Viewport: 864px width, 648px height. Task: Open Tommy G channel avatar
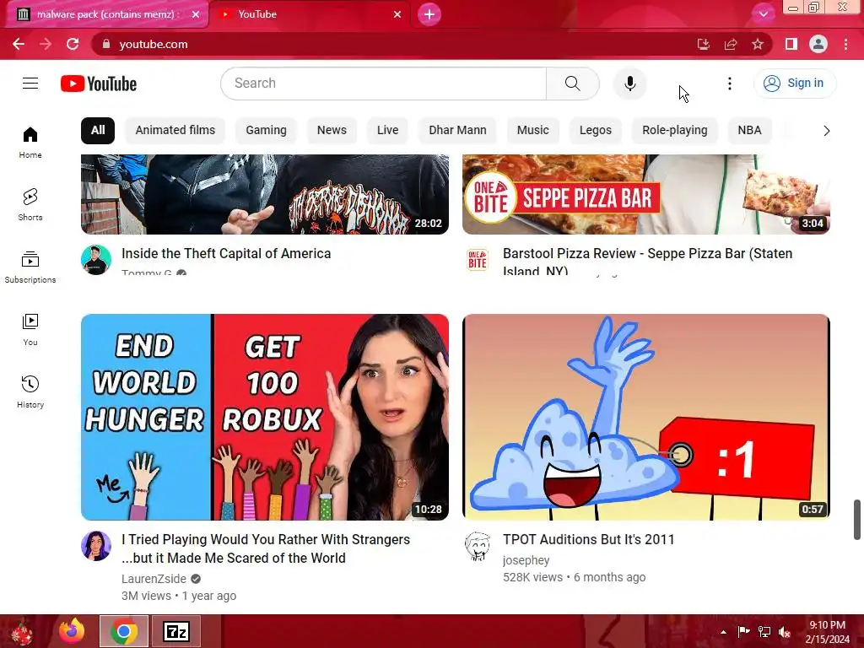tap(96, 260)
